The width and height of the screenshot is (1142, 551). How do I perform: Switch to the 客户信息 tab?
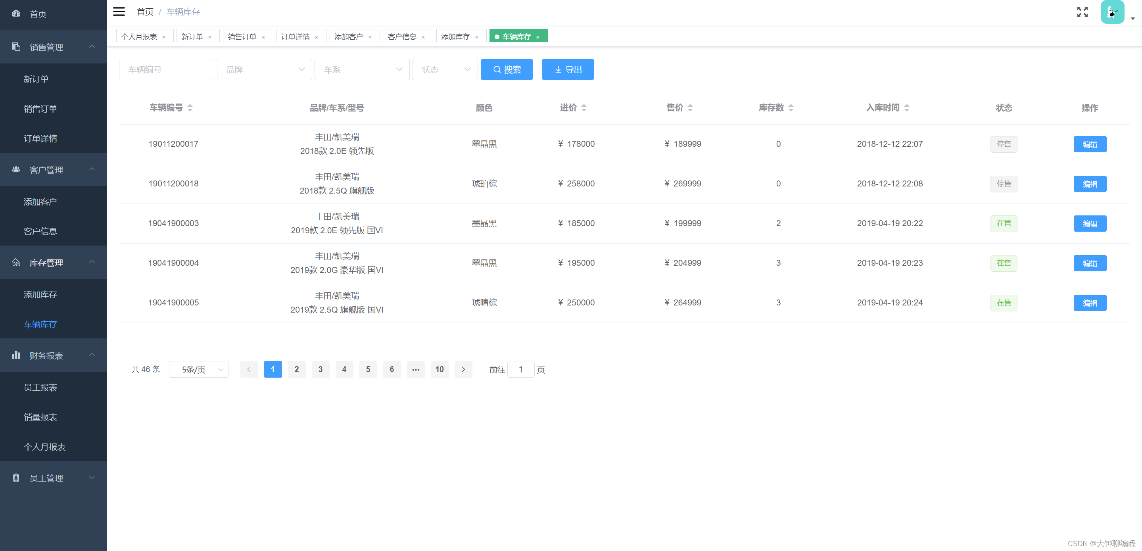click(x=402, y=37)
